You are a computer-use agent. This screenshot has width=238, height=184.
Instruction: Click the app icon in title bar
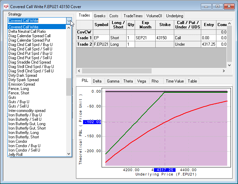coord(6,6)
